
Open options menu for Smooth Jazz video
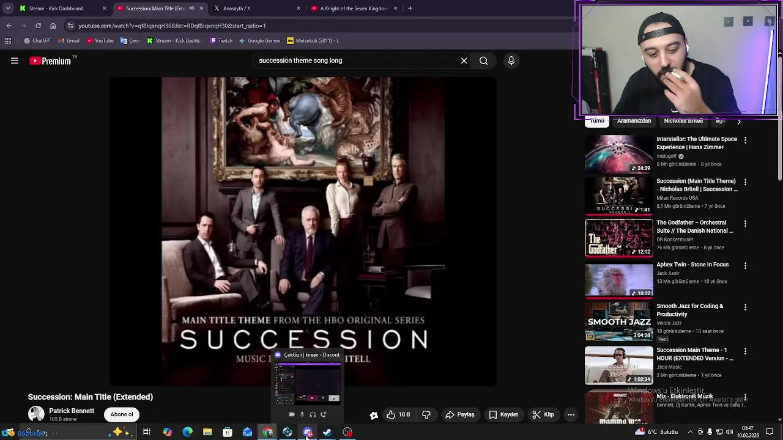(x=745, y=307)
